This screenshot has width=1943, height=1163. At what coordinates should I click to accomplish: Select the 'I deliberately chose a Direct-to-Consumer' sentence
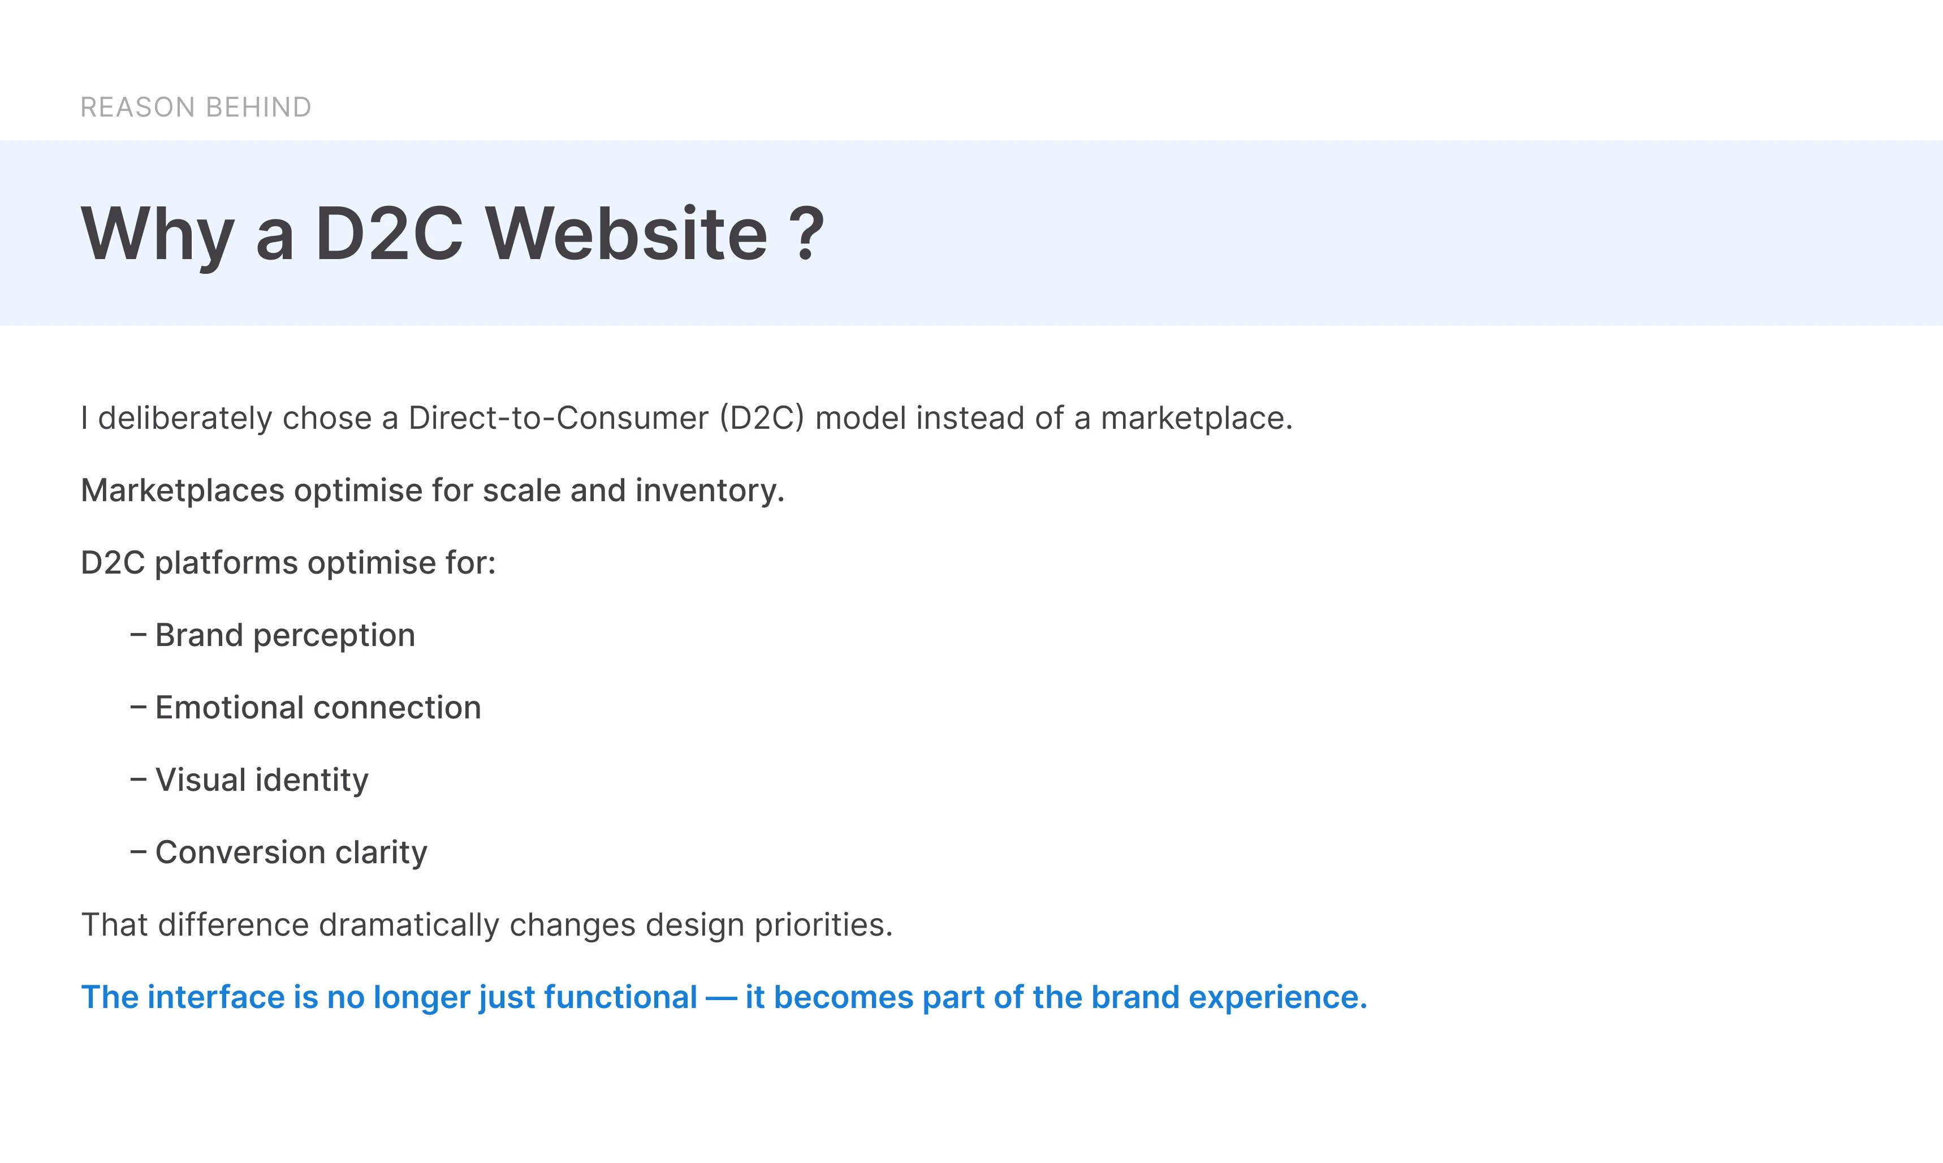686,419
